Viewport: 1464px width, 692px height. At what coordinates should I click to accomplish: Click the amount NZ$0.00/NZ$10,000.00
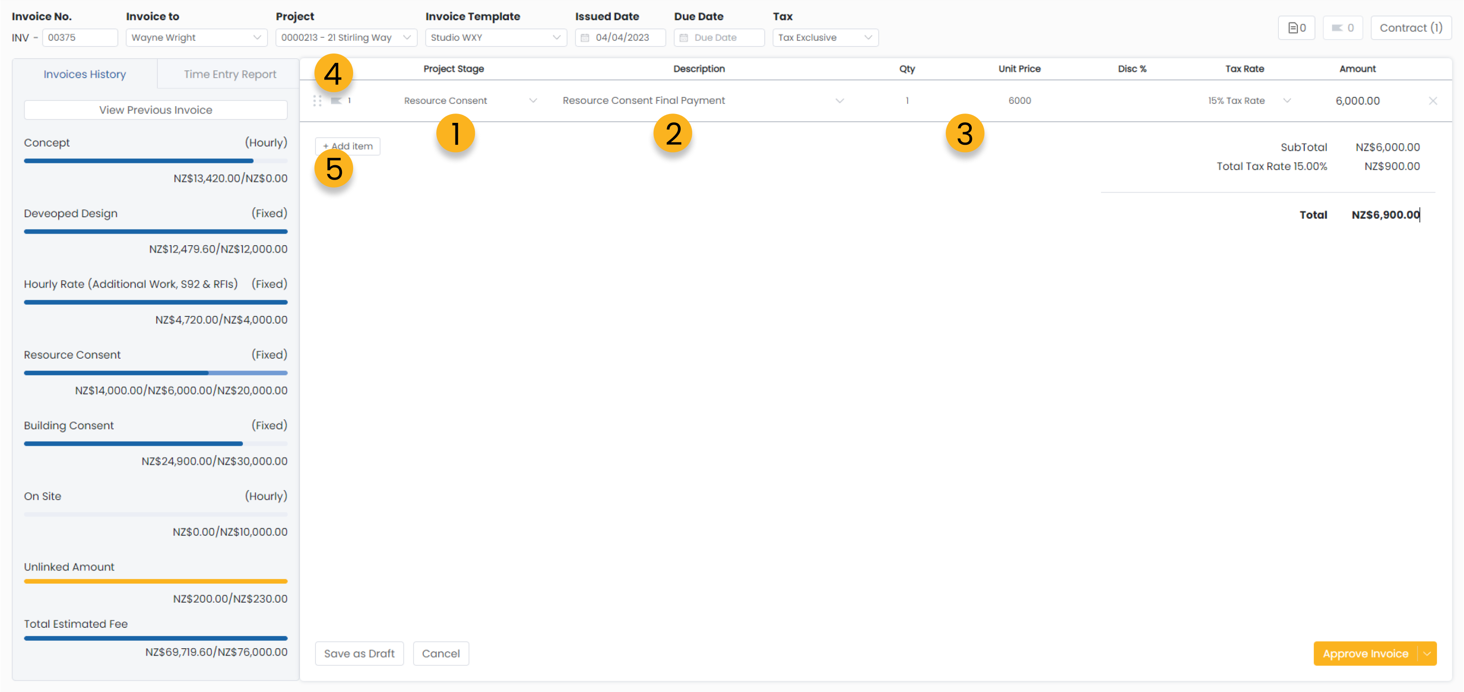tap(230, 531)
